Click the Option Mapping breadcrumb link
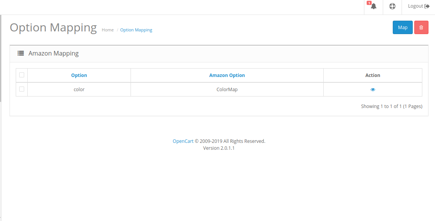This screenshot has height=221, width=435. click(x=136, y=30)
